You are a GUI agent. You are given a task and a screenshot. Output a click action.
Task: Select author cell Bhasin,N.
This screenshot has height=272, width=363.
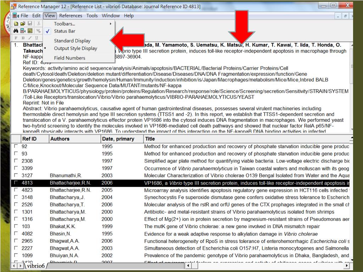point(60,234)
